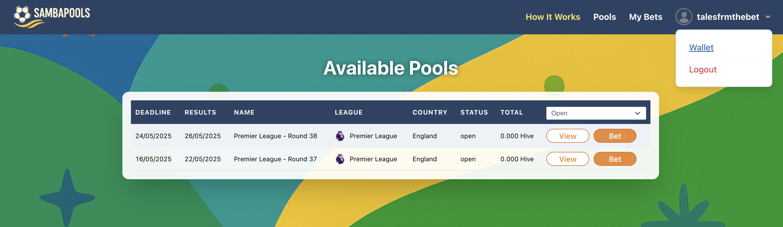783x227 pixels.
Task: Click the talesfrmthebet username
Action: coord(728,17)
